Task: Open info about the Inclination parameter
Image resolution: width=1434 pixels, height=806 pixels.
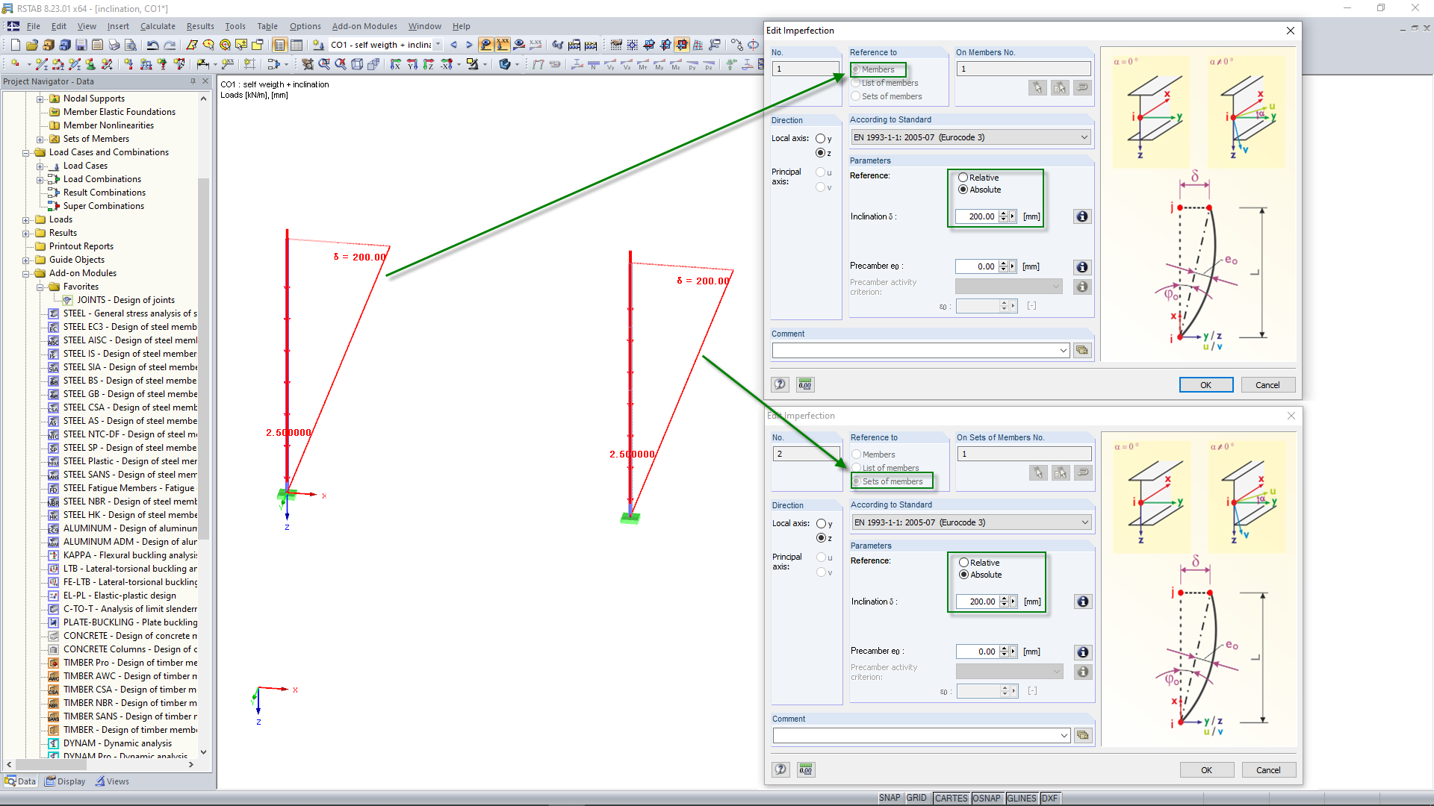Action: click(x=1081, y=216)
